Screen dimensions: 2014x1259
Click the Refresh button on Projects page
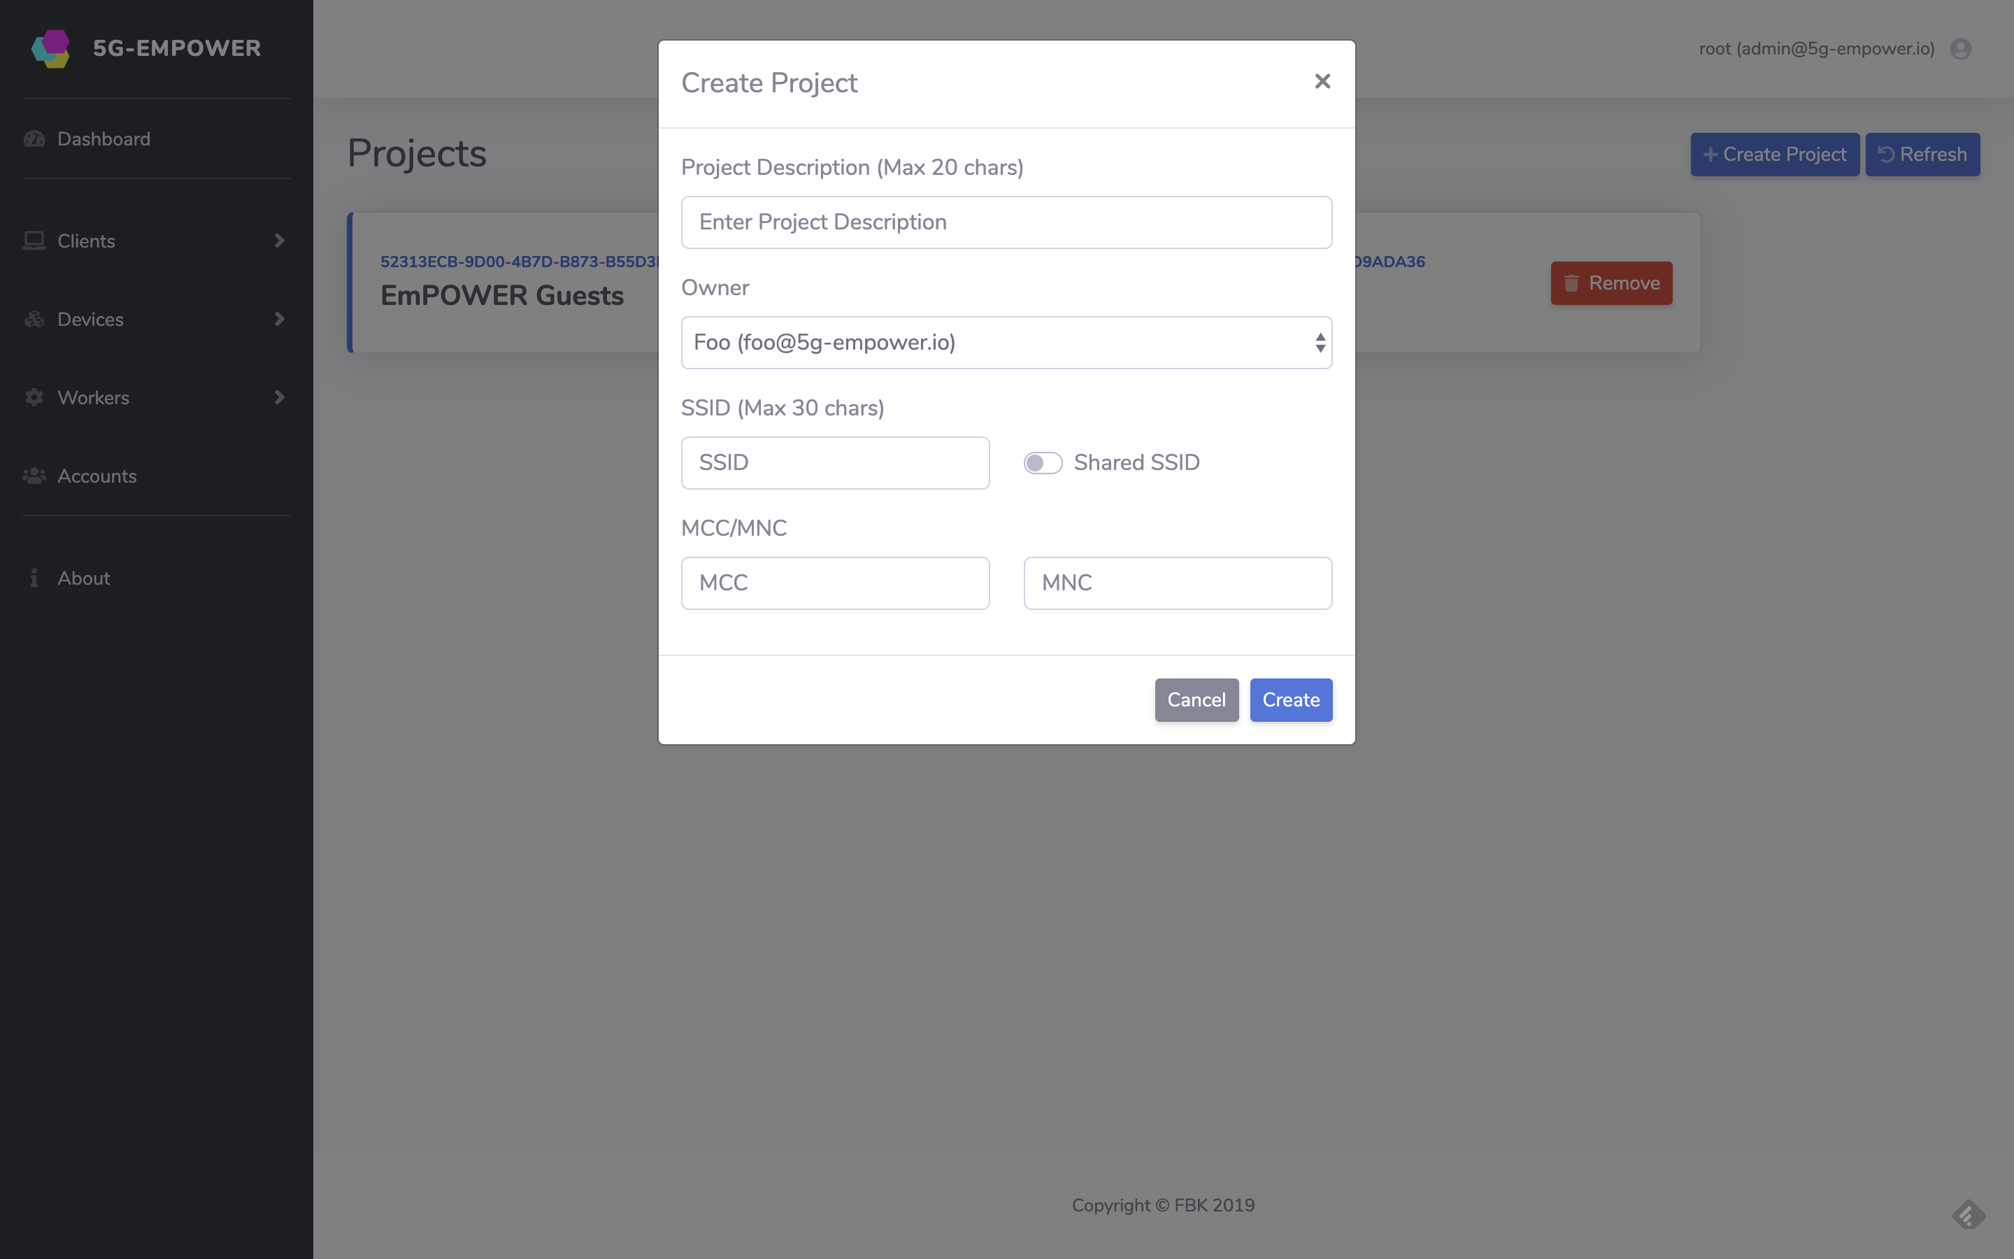click(x=1922, y=154)
